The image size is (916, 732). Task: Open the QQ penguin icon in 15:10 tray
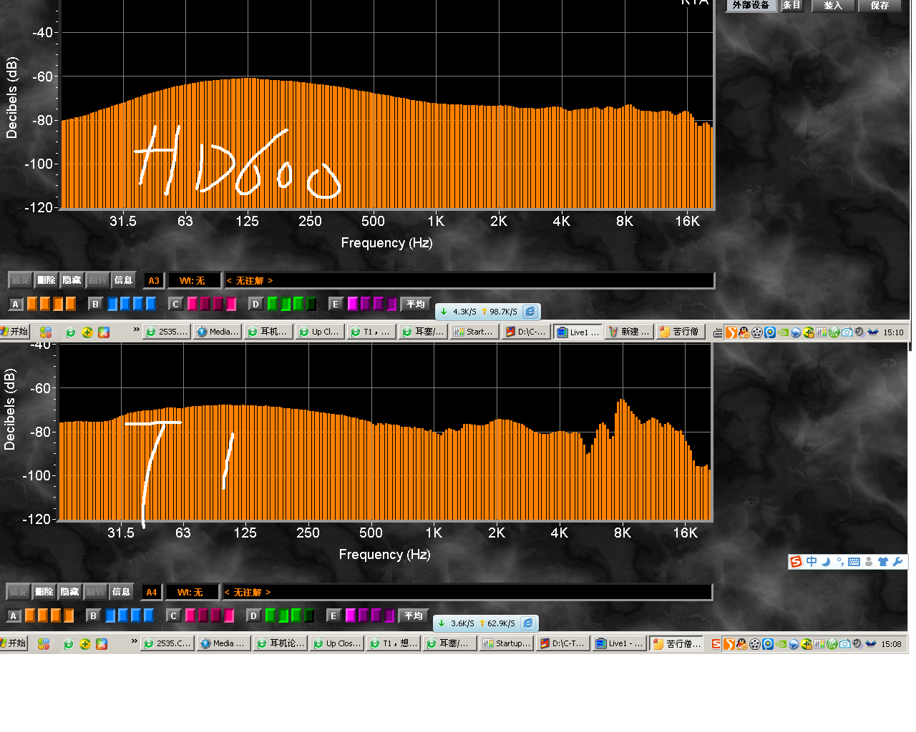click(x=744, y=332)
